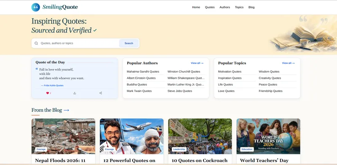Click the magnifier icon in search box
Image resolution: width=337 pixels, height=165 pixels.
point(36,43)
